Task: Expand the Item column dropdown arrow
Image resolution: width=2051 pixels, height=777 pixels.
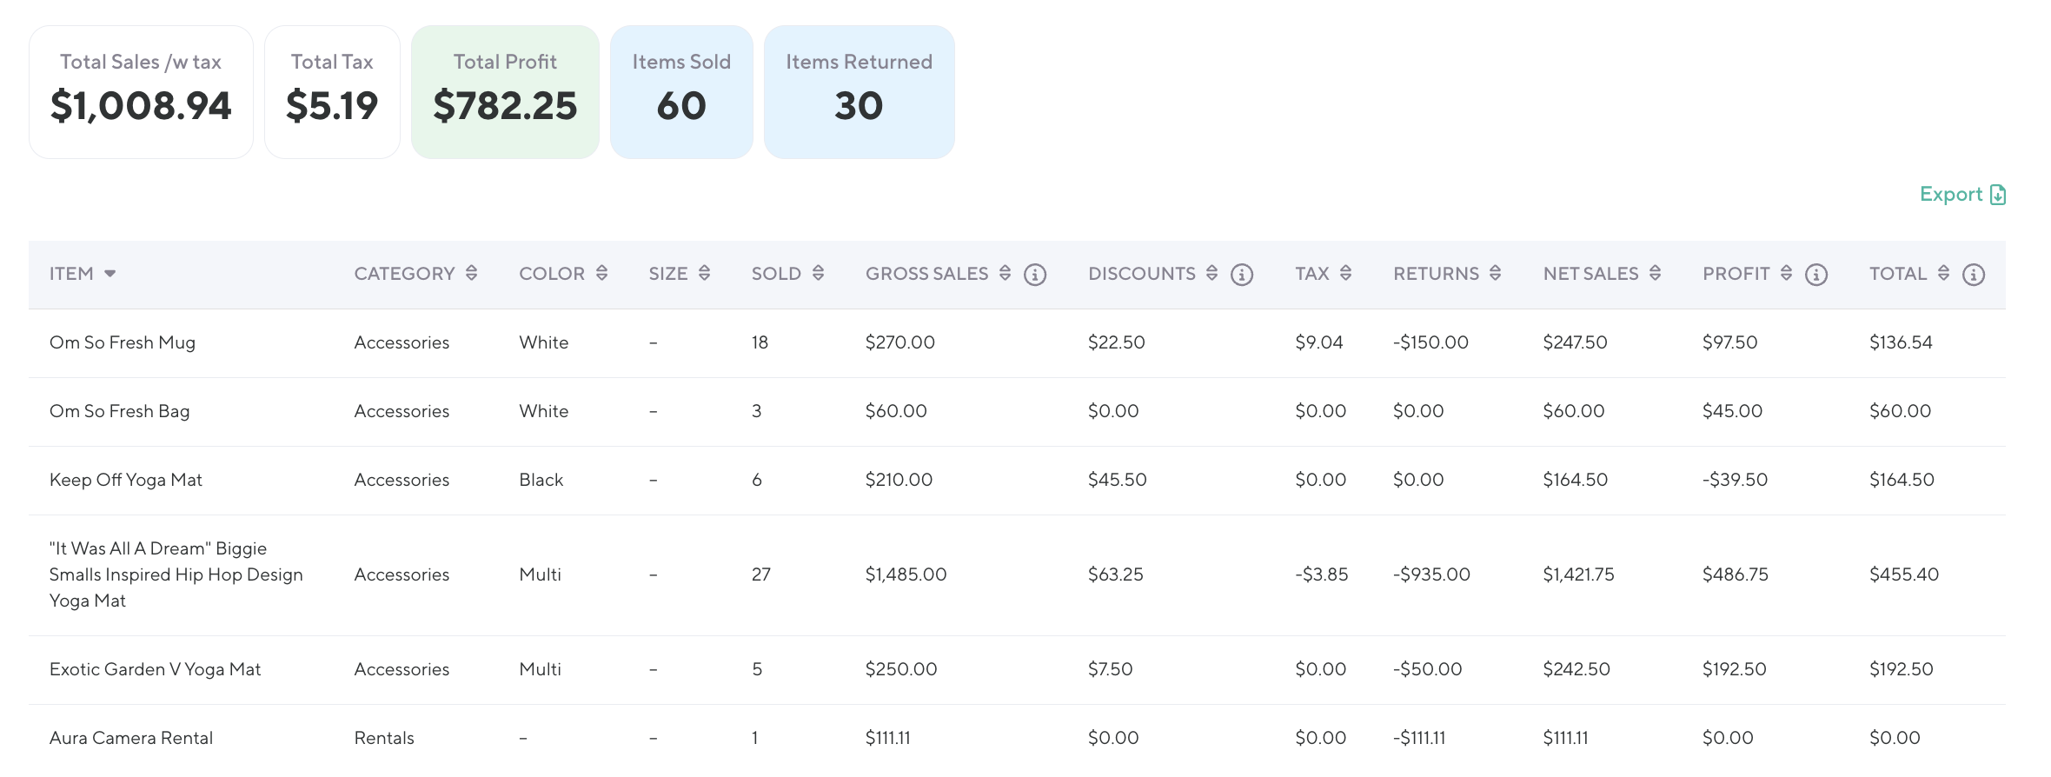Action: pos(110,274)
